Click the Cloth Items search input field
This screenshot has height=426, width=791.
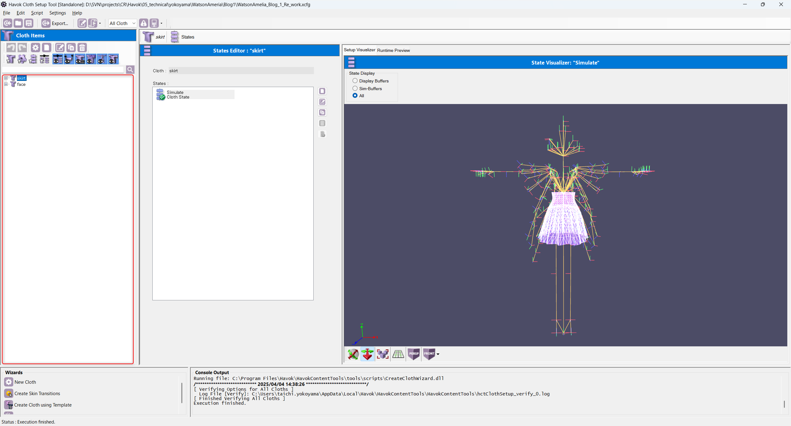coord(63,70)
